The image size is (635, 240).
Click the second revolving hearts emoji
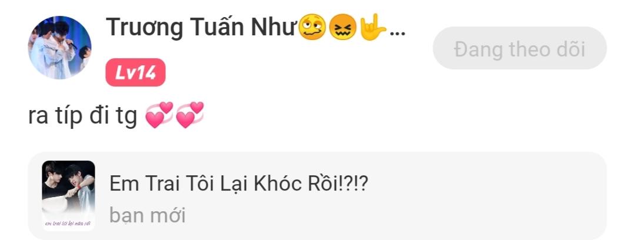[x=189, y=115]
